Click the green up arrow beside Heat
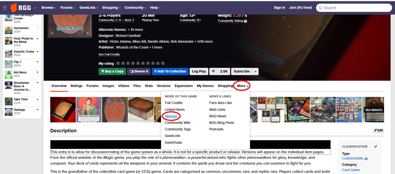 (x=38, y=38)
